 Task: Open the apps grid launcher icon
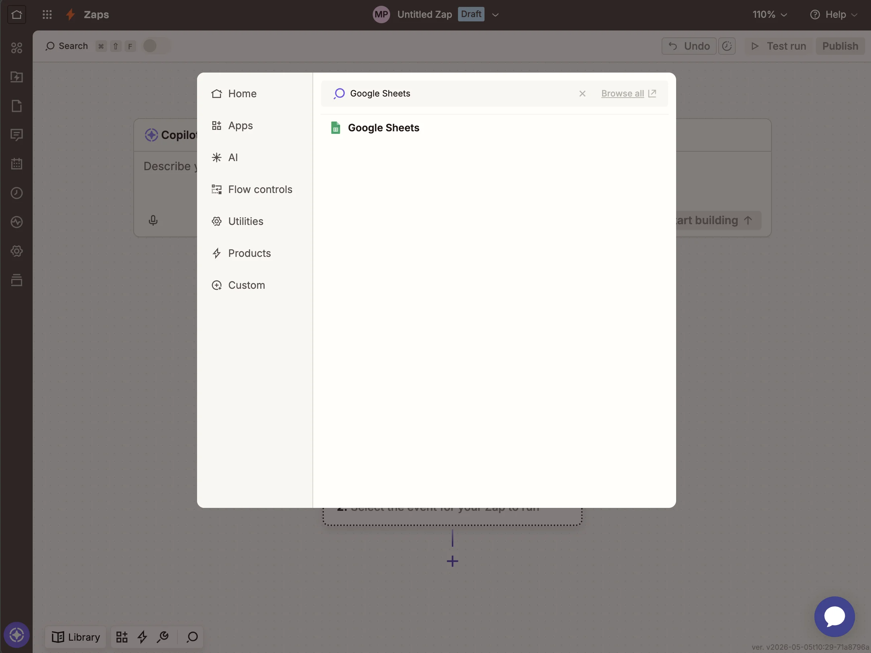[x=47, y=15]
